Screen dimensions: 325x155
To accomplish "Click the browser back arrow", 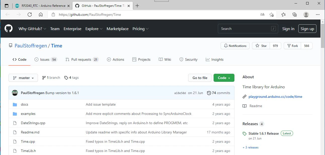I will (x=8, y=15).
